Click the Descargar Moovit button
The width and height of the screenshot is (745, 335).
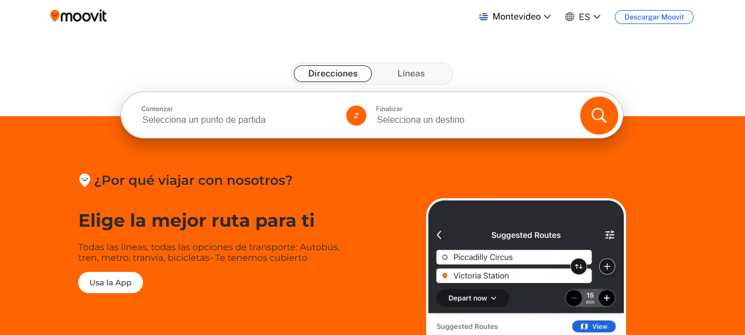(x=654, y=17)
